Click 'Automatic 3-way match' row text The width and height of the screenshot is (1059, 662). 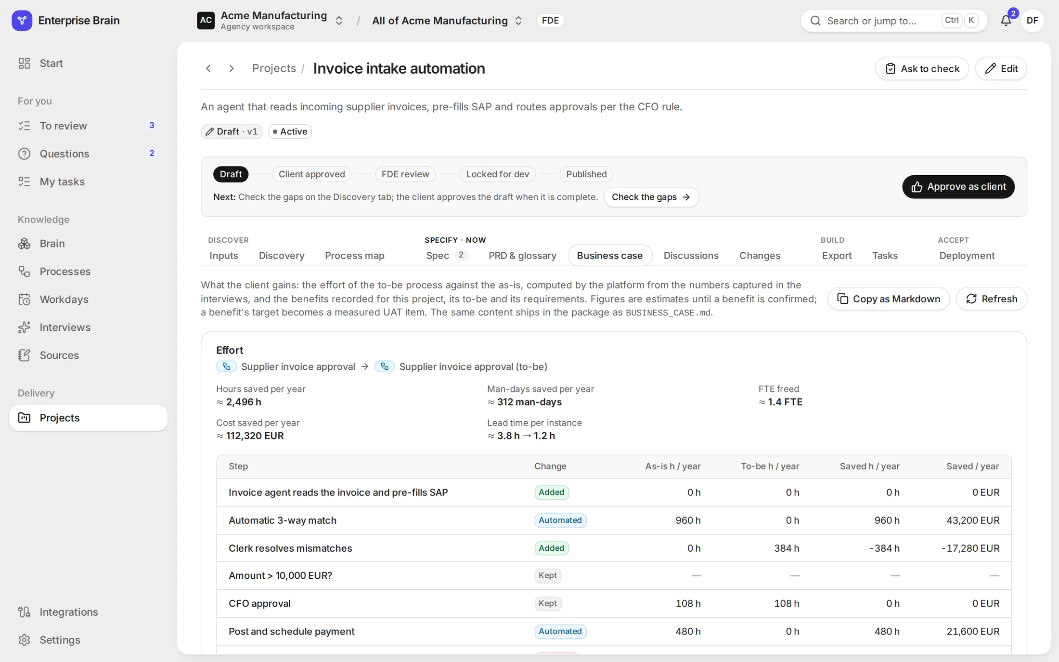(283, 520)
